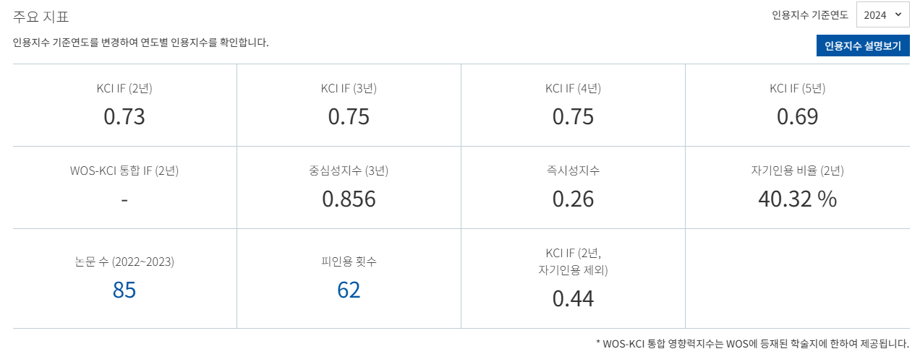Click the 인용지수 설명보기 button

tap(862, 46)
